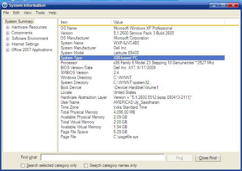242x171 pixels.
Task: Click the Latitude E6400 value
Action: 126,53
